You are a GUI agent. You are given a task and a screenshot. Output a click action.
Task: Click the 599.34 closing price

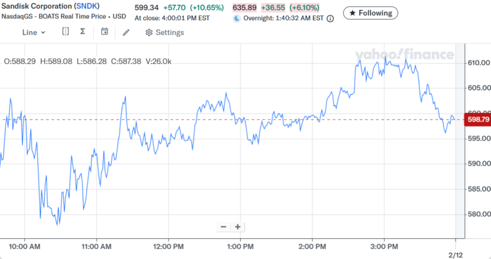point(146,7)
